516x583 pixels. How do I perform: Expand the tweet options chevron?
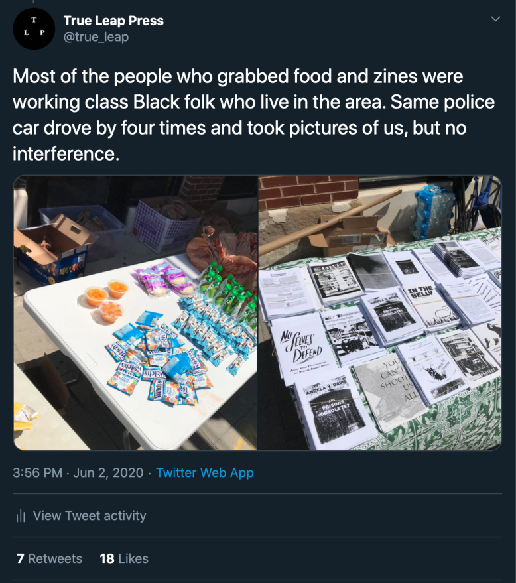coord(495,19)
